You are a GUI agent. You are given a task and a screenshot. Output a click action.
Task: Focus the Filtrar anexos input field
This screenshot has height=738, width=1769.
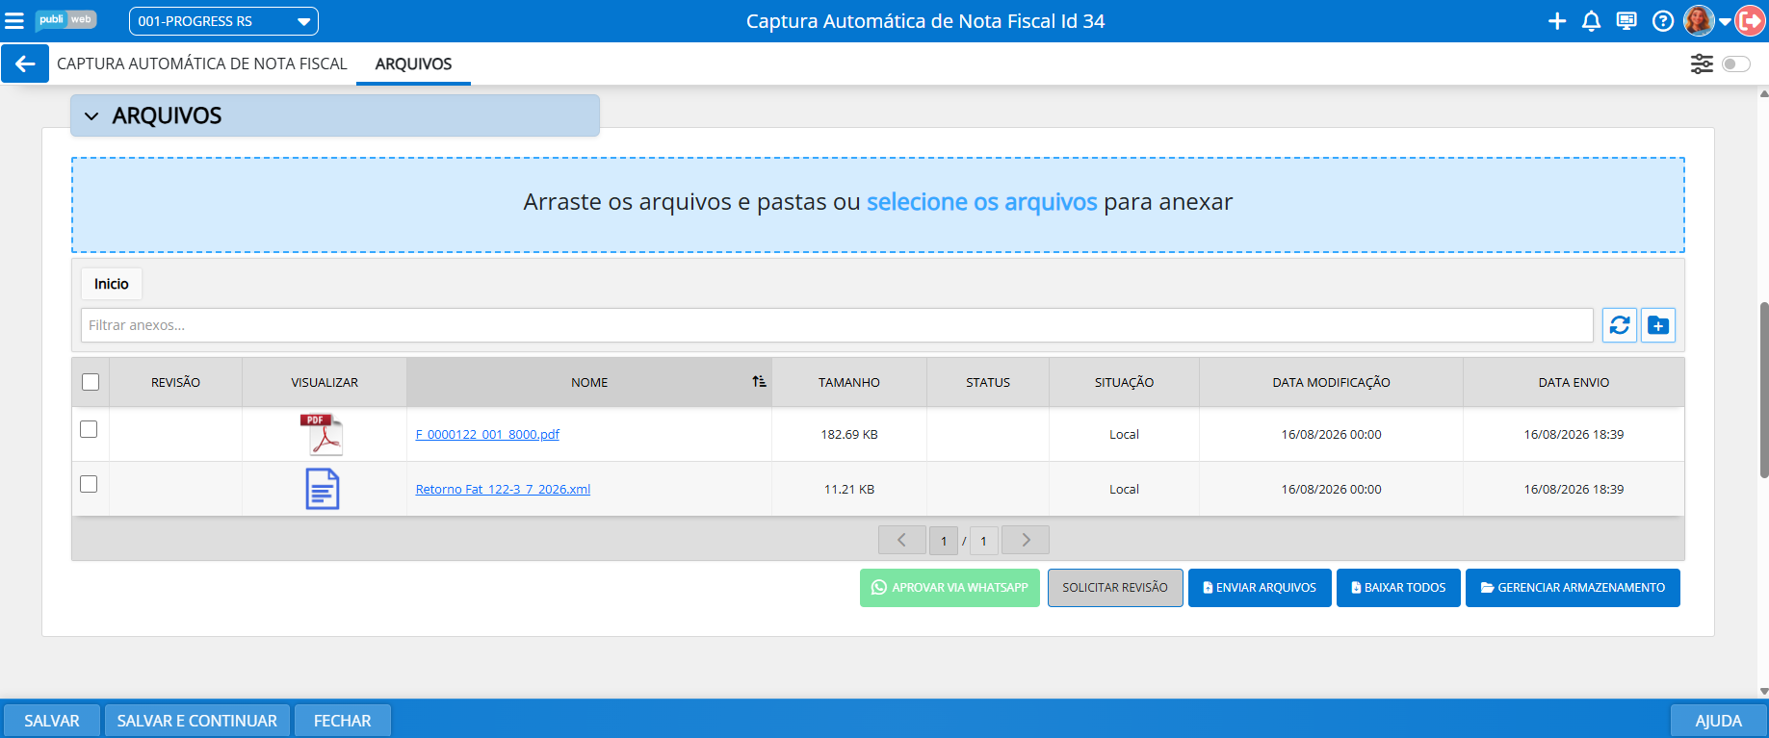pos(837,325)
